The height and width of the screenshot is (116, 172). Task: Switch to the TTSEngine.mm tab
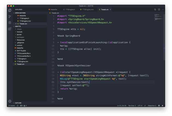pos(87,10)
